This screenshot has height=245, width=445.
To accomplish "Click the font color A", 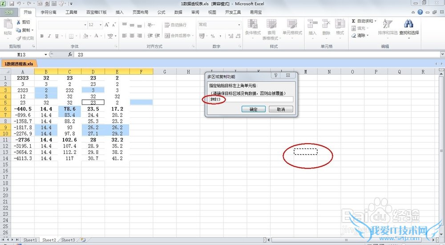I will (x=96, y=36).
